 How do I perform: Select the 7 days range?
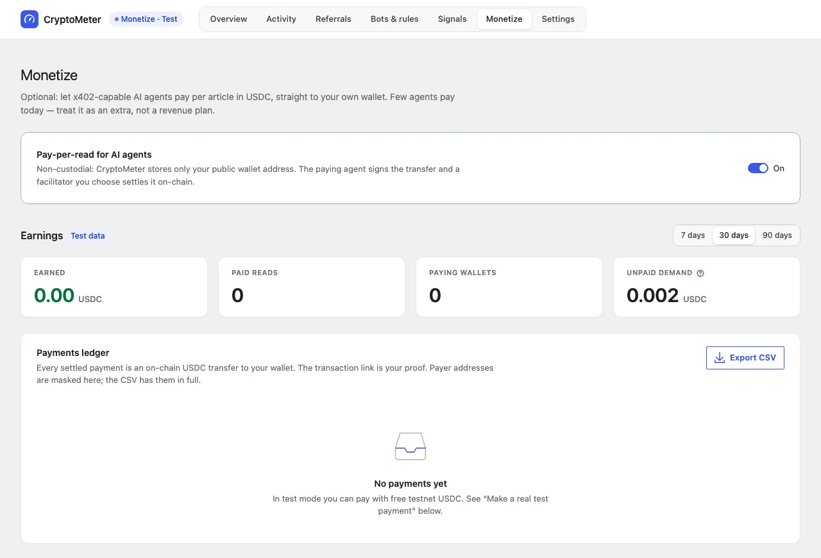click(693, 235)
